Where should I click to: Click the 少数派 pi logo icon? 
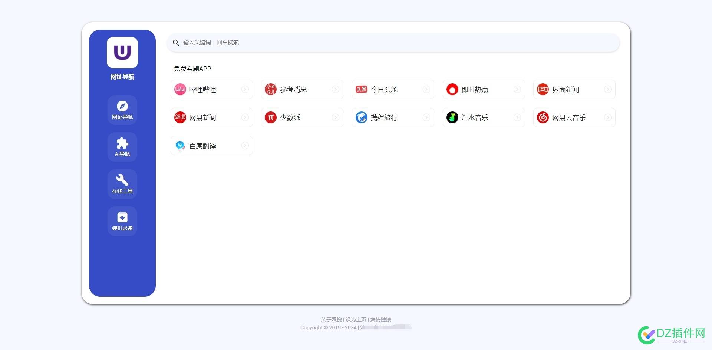coord(271,117)
